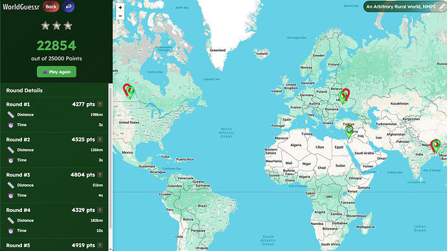Click the rightmost star above the score
The width and height of the screenshot is (447, 251).
pyautogui.click(x=67, y=26)
